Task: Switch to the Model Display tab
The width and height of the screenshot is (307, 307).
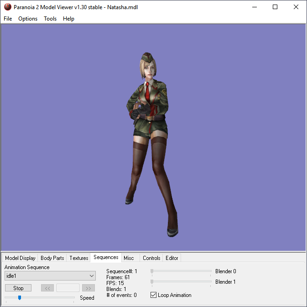Action: (x=20, y=258)
